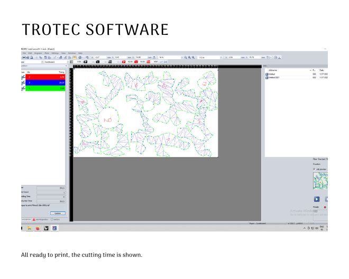349x279 pixels.
Task: Open the plate size dropdown
Action: [x=210, y=58]
